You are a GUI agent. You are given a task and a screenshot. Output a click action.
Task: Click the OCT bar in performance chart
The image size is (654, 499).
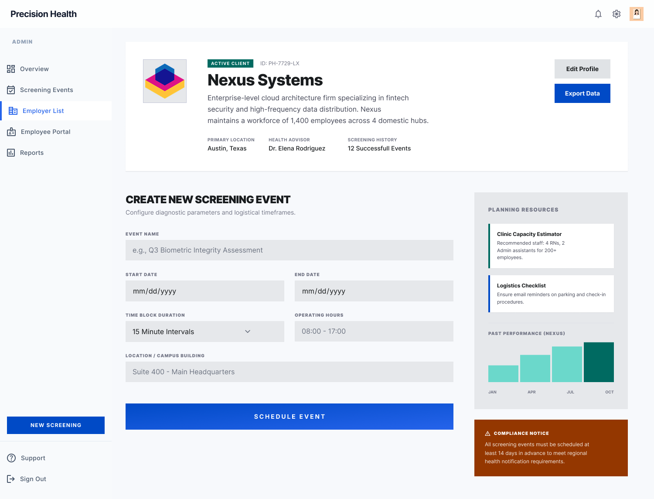[x=599, y=362]
